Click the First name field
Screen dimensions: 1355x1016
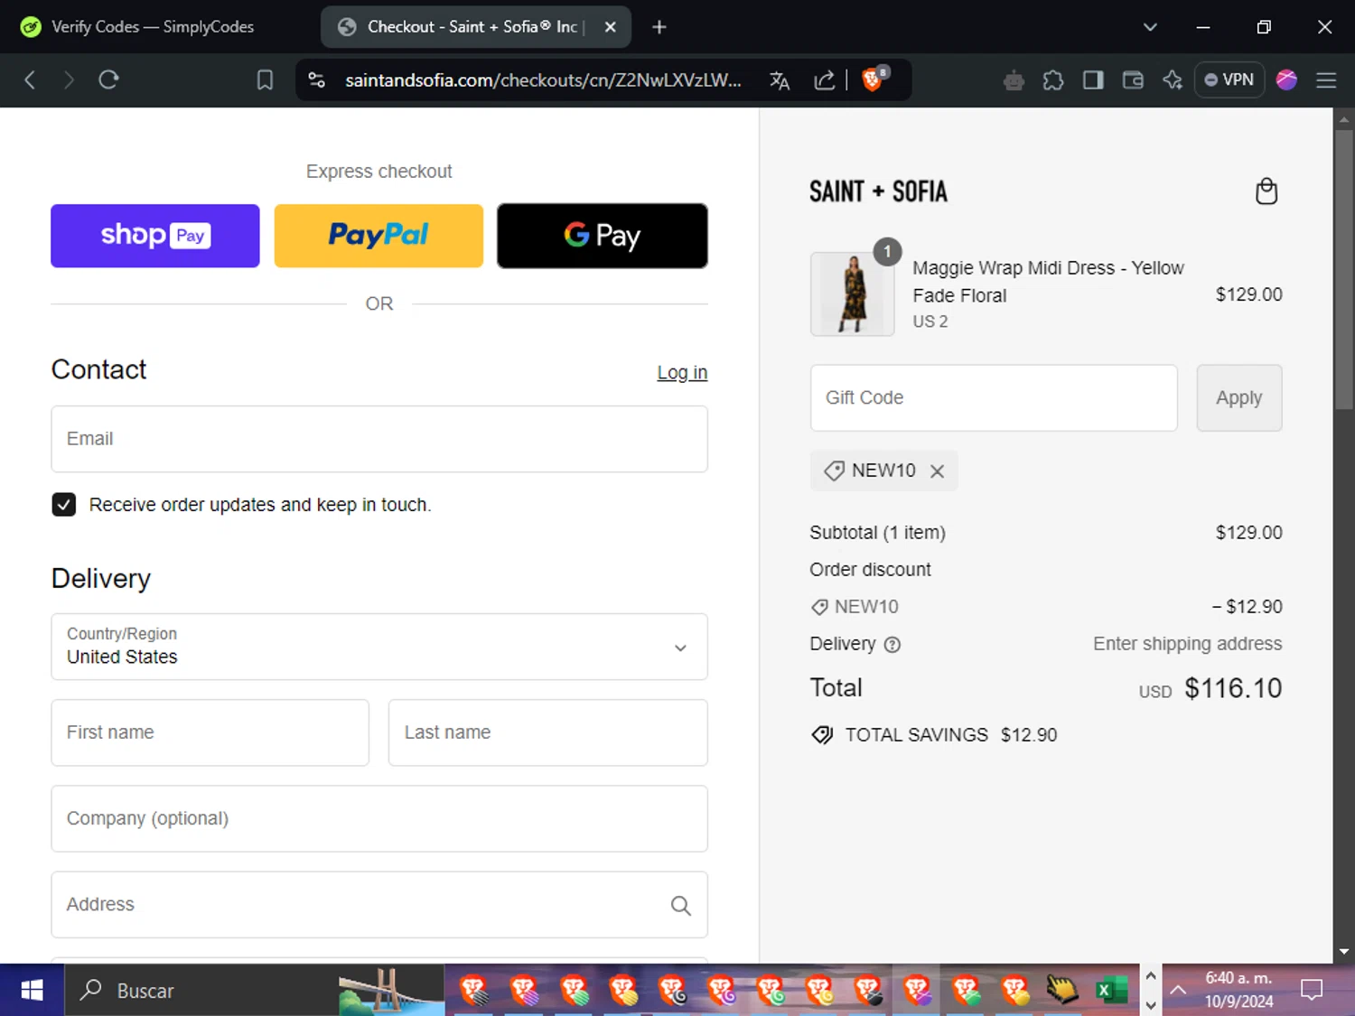(x=210, y=732)
